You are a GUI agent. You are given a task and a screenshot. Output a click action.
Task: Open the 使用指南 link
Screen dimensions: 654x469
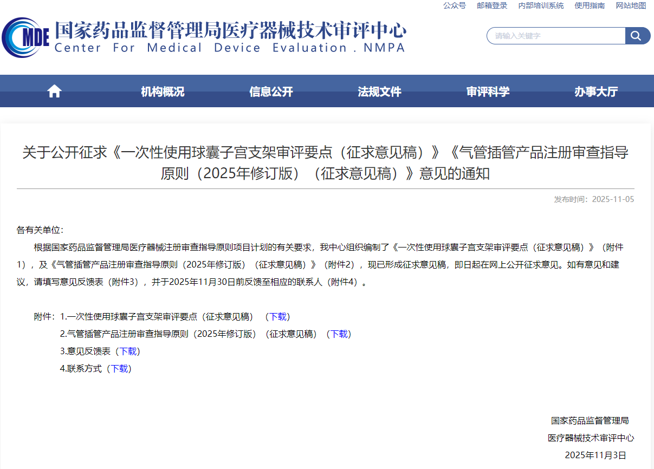point(591,6)
